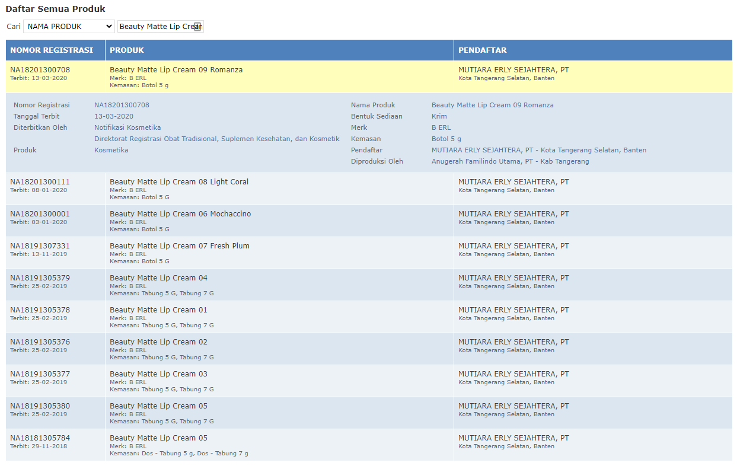The width and height of the screenshot is (737, 466).
Task: Click Anugerah Familindo Utama producer text
Action: [x=510, y=161]
